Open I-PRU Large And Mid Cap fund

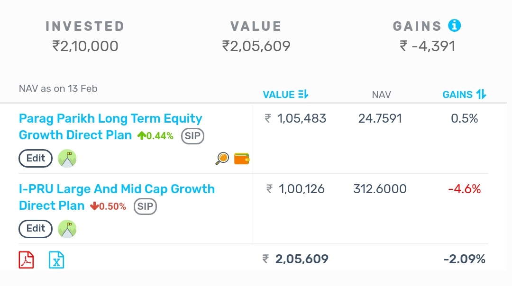(x=117, y=189)
